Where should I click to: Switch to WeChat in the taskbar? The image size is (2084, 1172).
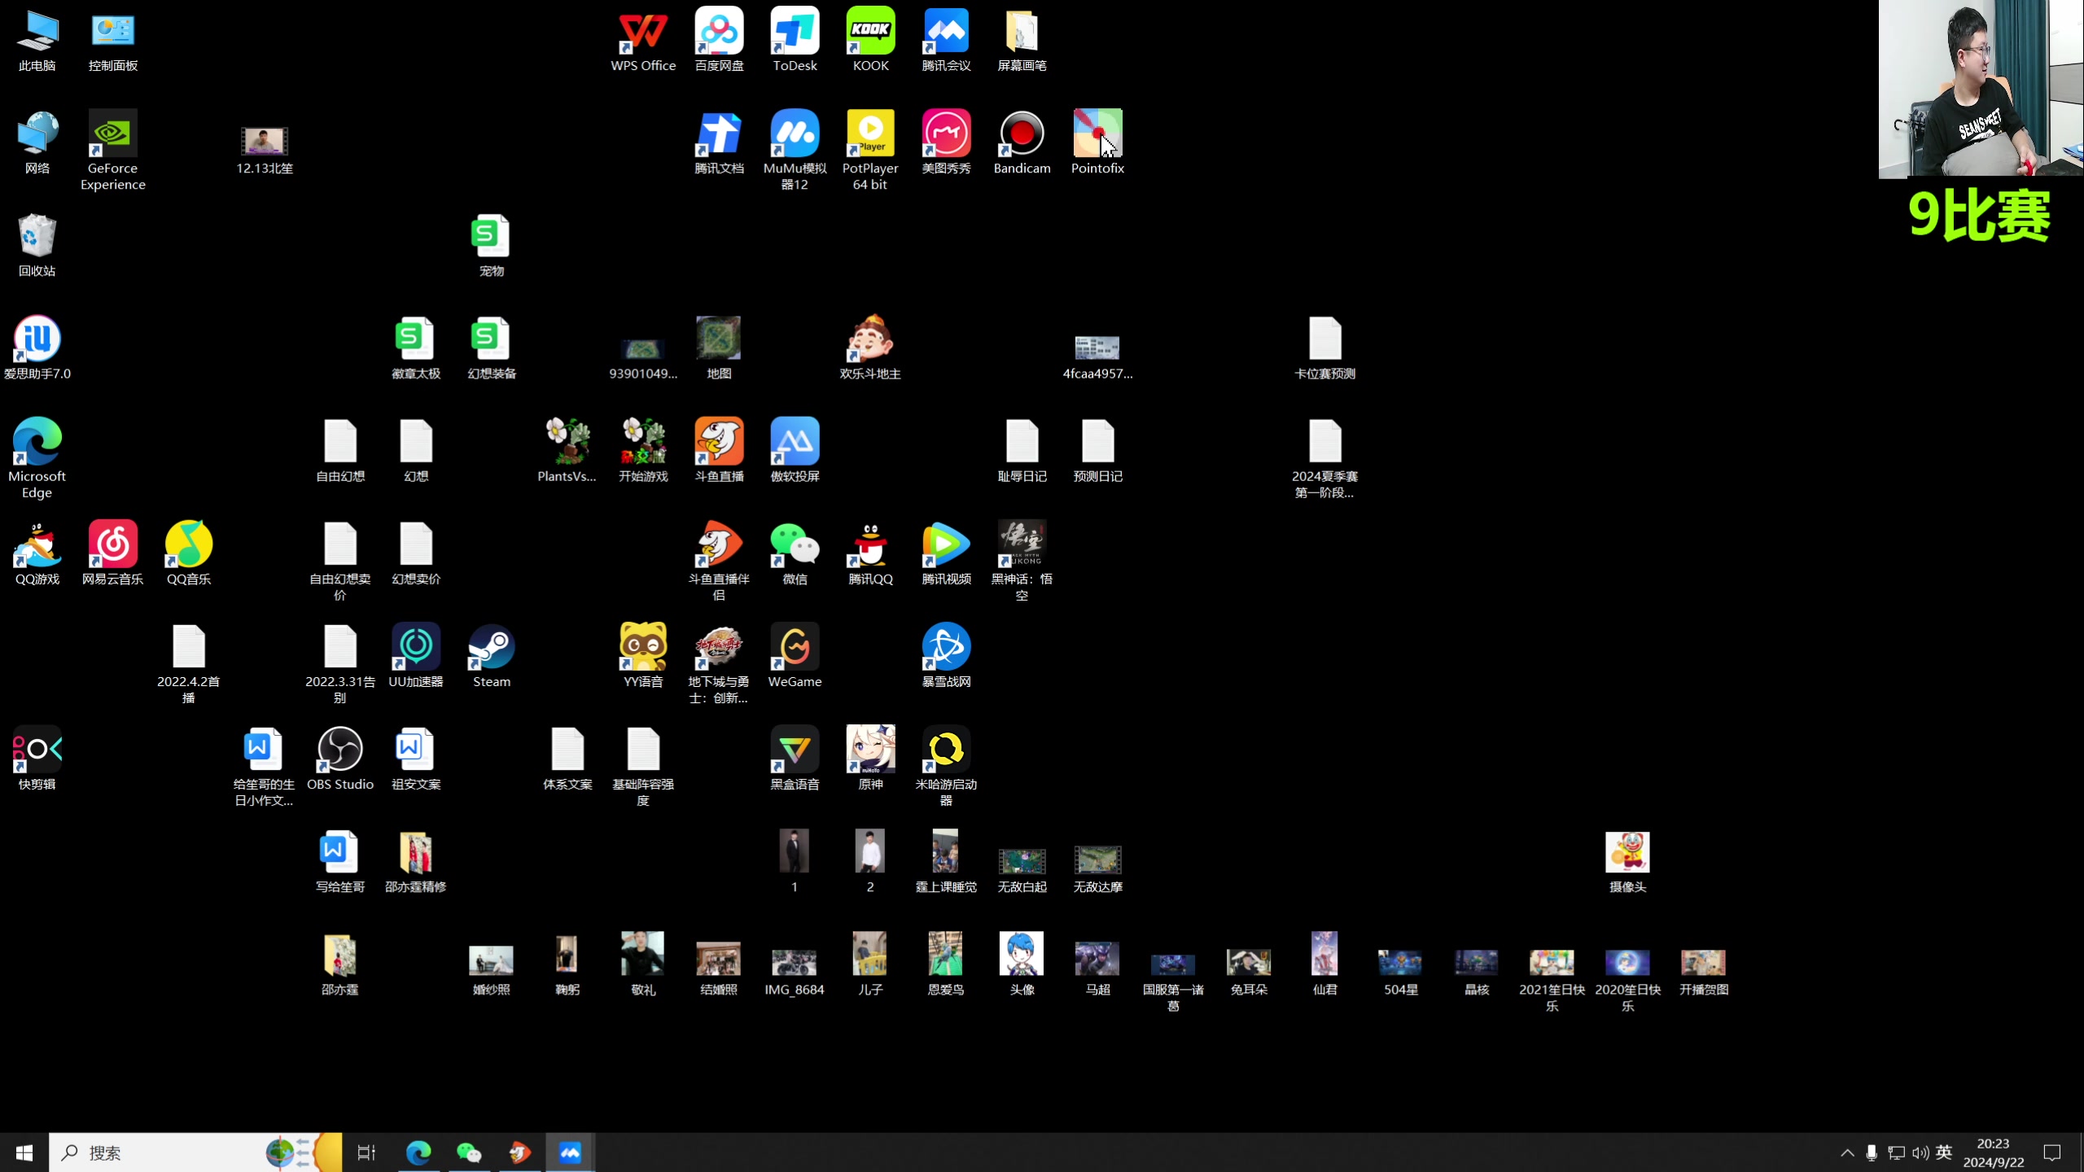[469, 1152]
